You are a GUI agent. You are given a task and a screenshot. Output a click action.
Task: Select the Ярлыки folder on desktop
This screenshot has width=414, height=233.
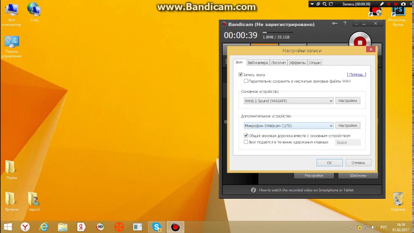[x=11, y=202]
